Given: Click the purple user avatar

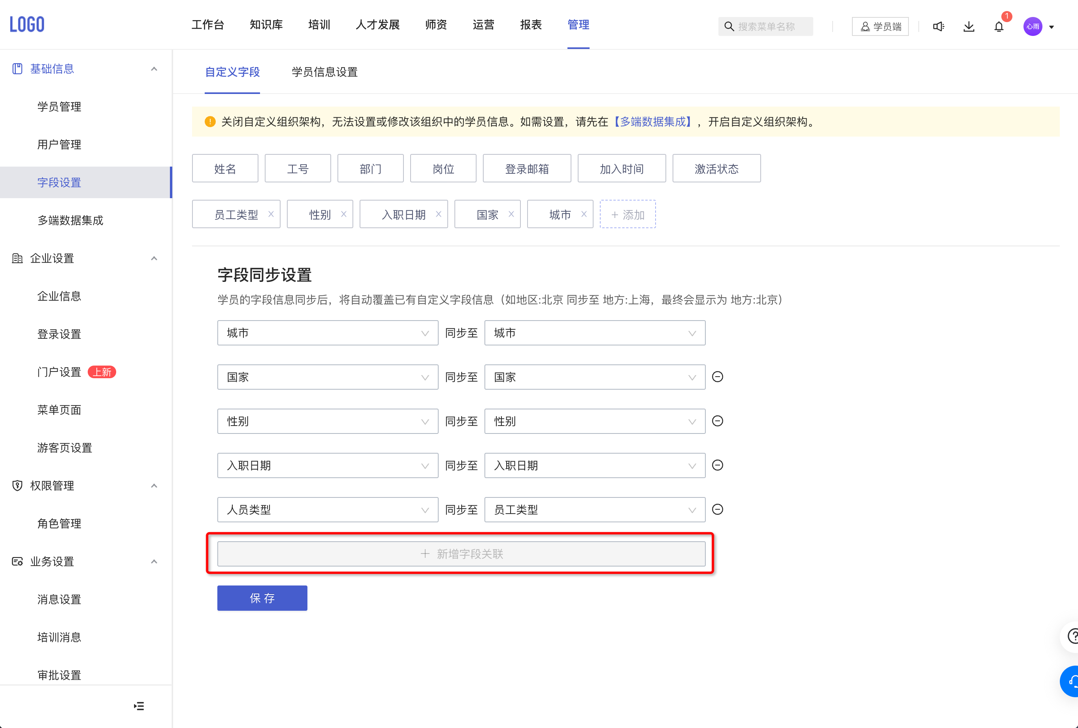Looking at the screenshot, I should (1033, 26).
